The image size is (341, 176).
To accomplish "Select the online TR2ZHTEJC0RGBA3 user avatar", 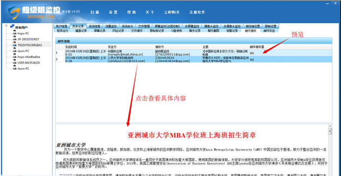I will click(14, 44).
